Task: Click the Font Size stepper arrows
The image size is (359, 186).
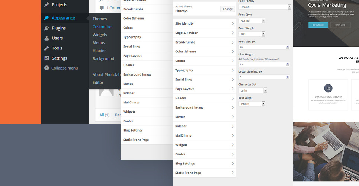Action: (x=287, y=47)
